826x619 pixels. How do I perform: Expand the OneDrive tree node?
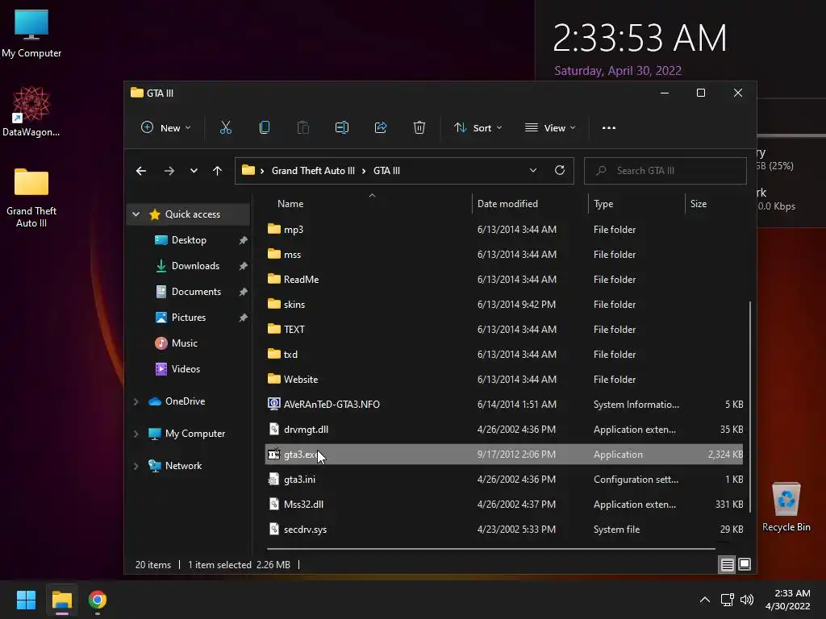tap(136, 401)
